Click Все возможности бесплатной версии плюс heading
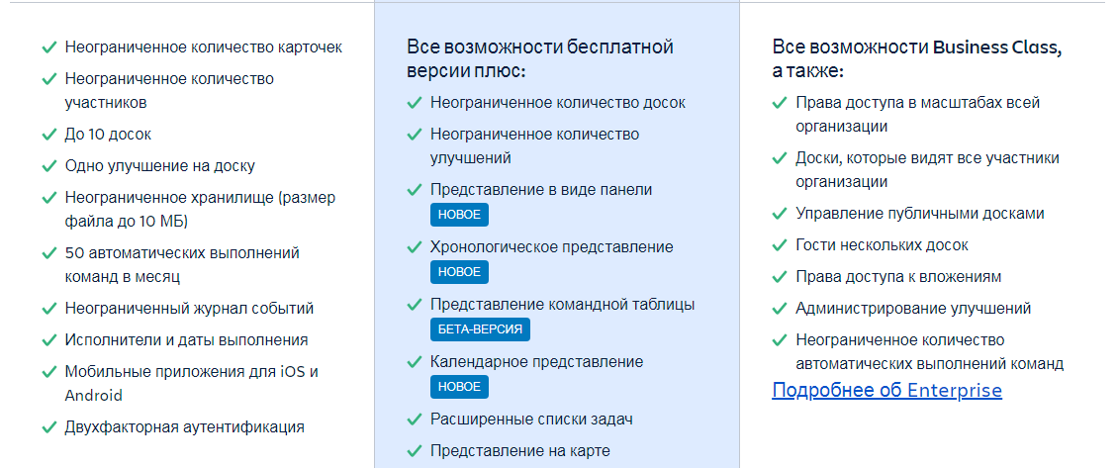1118x468 pixels. point(539,58)
